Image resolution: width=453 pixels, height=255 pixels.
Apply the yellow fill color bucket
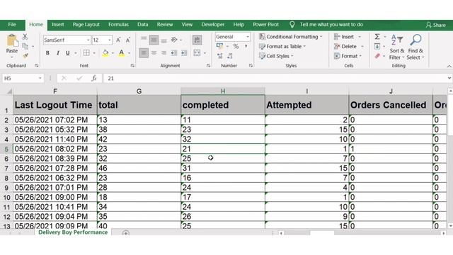click(105, 53)
